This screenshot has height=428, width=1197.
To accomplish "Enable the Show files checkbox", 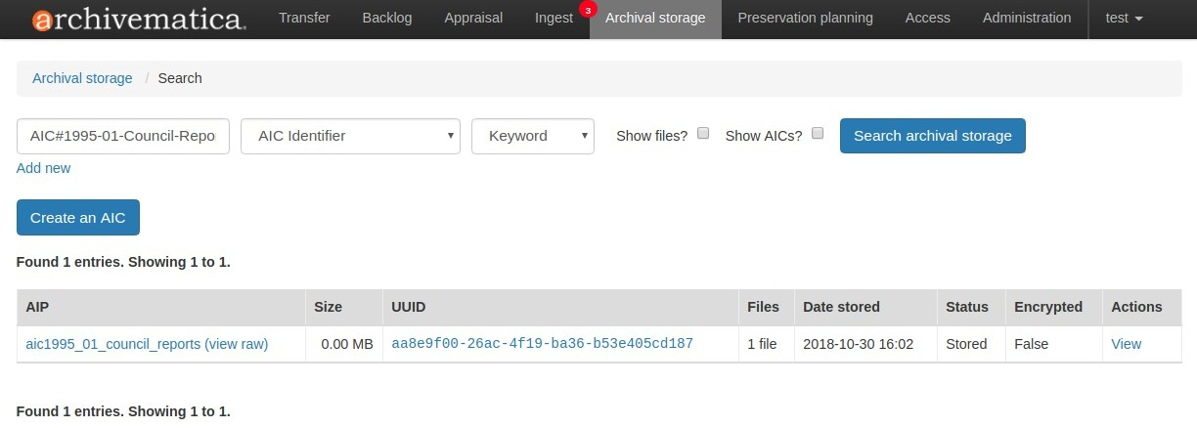I will click(703, 134).
